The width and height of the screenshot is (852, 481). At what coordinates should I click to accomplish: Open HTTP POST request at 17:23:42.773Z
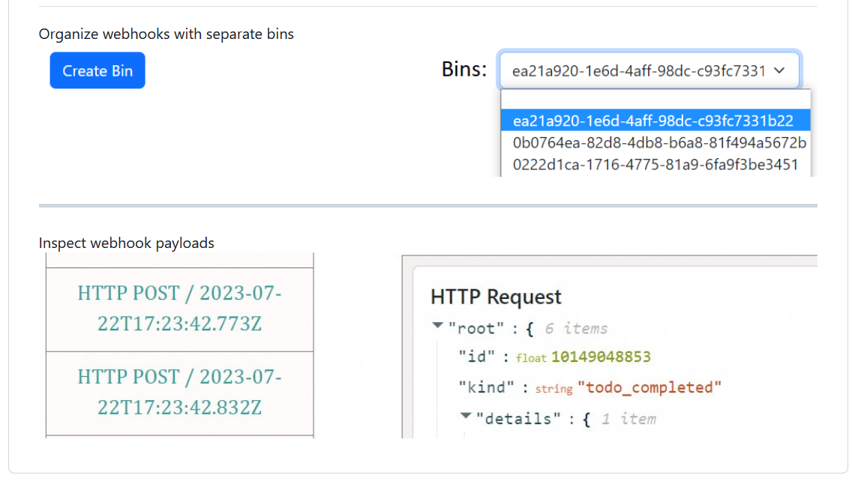[x=180, y=309]
